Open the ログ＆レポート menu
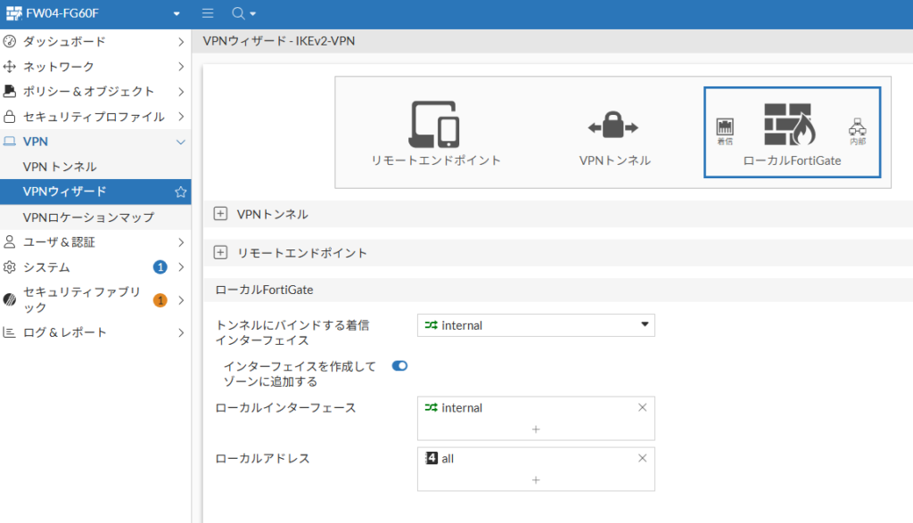The image size is (913, 523). point(95,332)
